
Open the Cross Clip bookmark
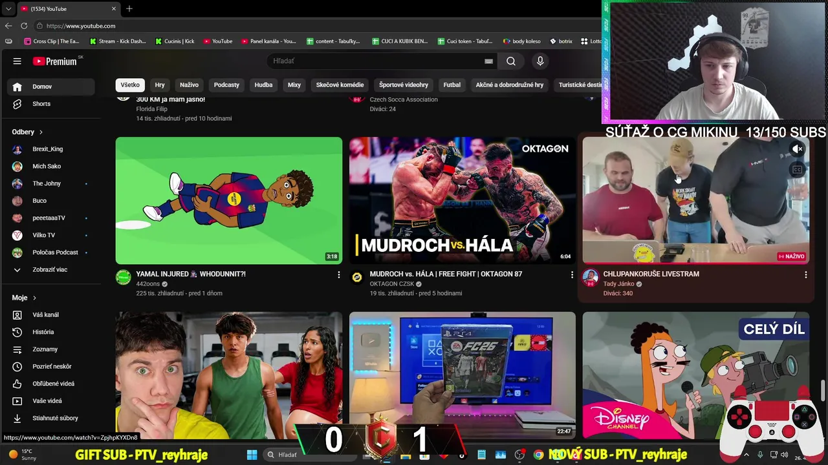tap(51, 41)
